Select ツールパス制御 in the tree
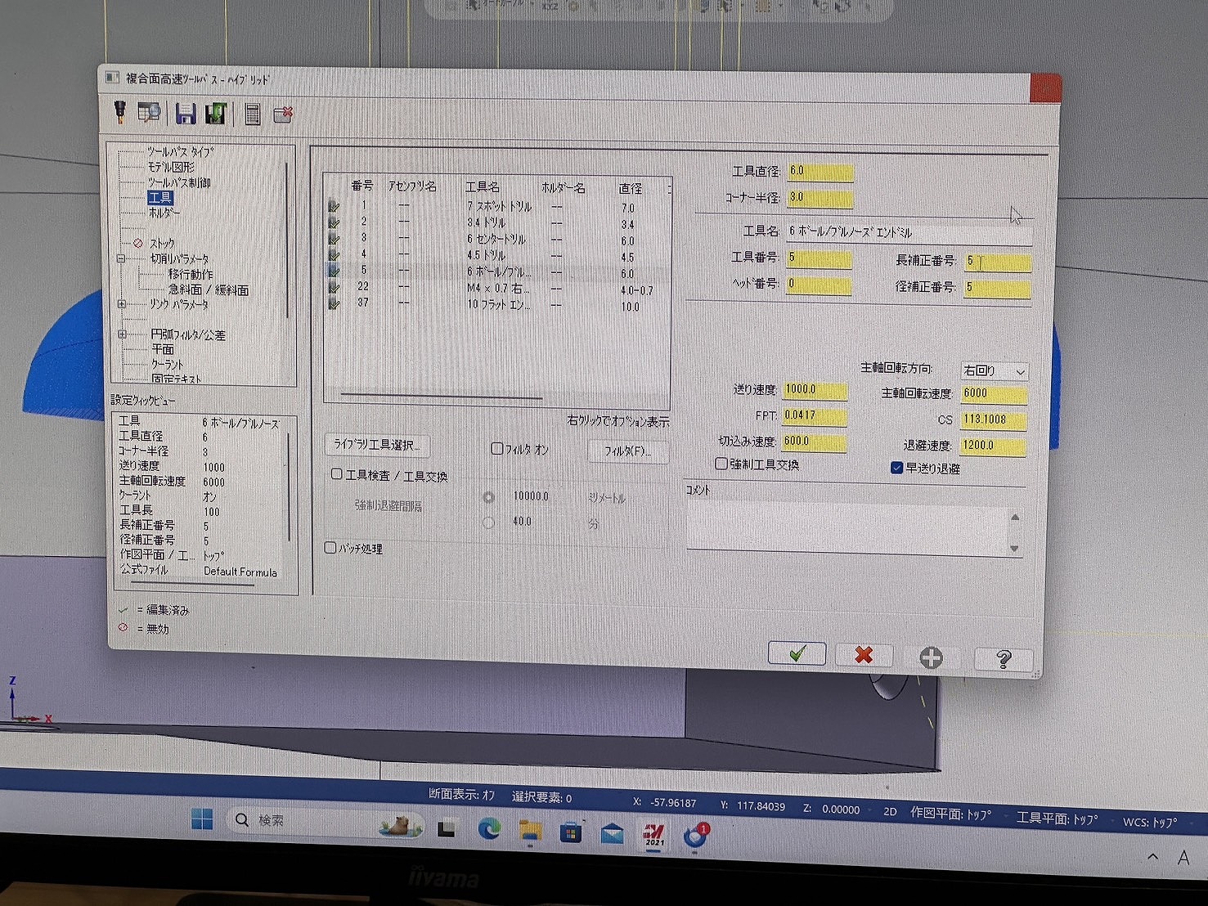 (179, 182)
